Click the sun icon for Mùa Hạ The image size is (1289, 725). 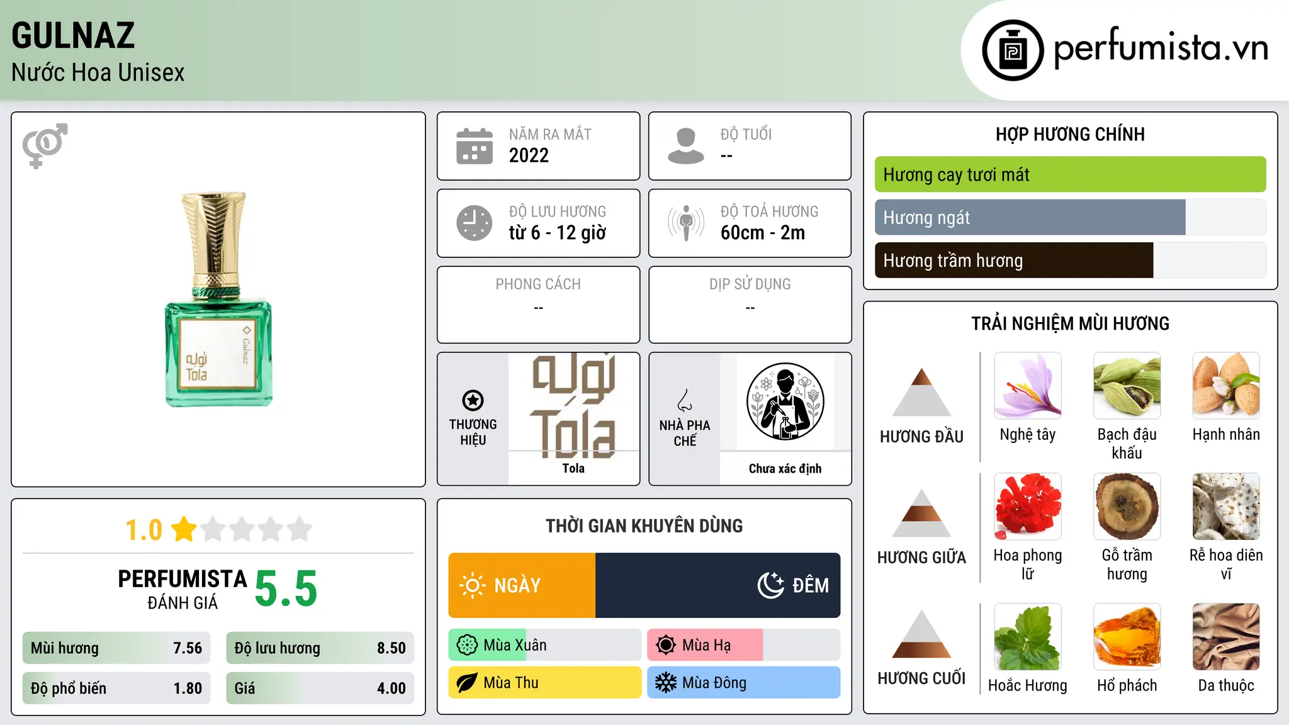[x=666, y=645]
